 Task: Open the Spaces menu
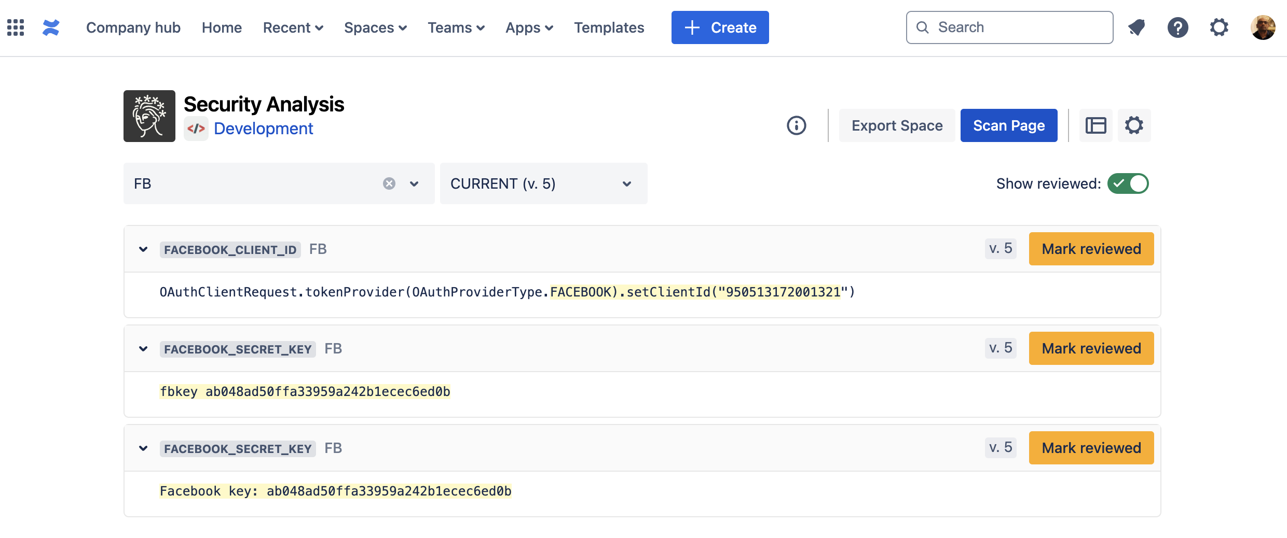[375, 27]
